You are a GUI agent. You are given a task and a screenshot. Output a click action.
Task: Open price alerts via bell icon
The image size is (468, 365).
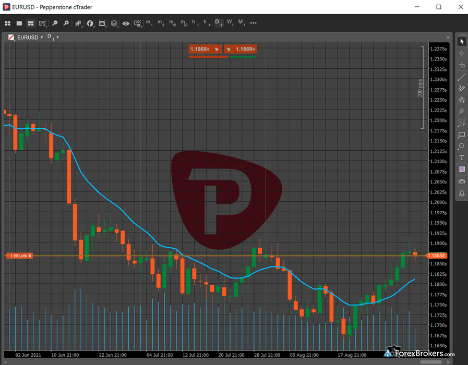click(x=462, y=193)
